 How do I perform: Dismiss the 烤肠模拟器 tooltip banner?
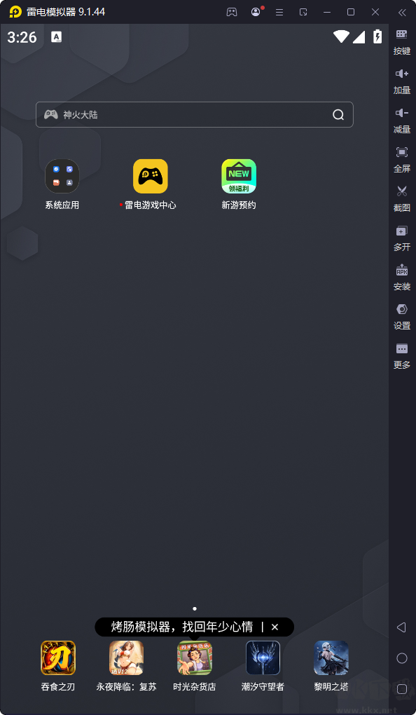(275, 627)
